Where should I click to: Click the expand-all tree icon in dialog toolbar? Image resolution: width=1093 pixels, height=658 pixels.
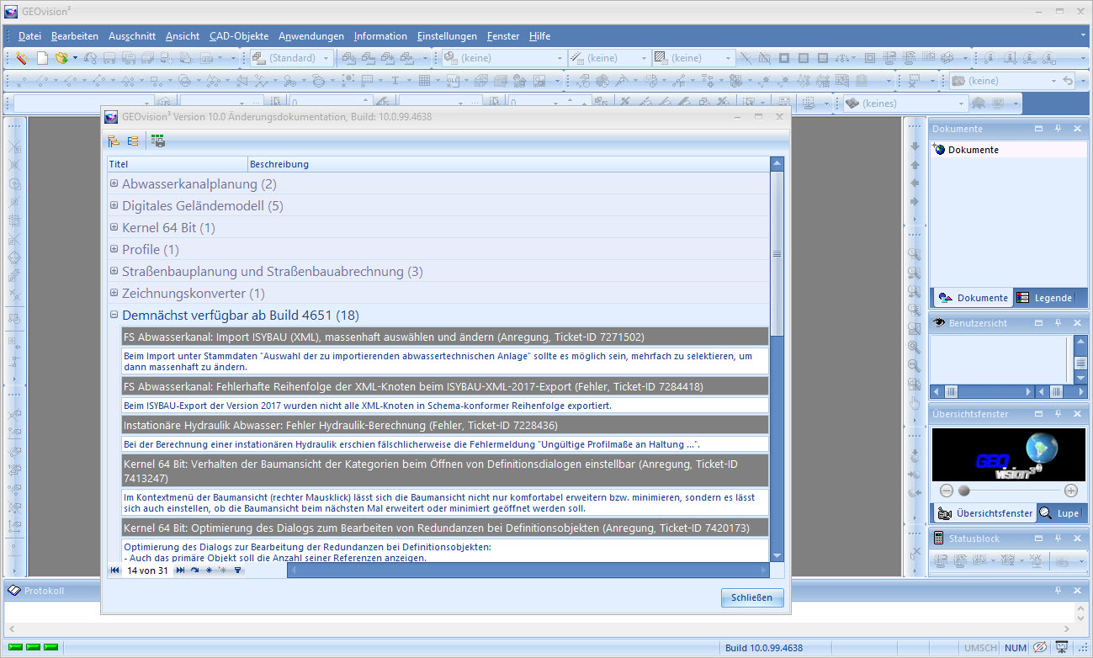pos(114,141)
